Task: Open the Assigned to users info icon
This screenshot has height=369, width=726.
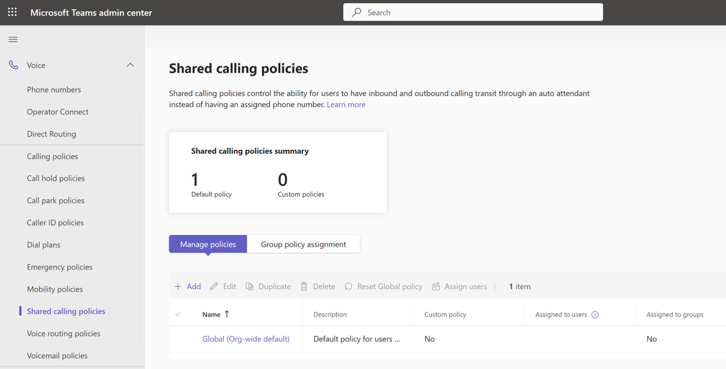Action: click(x=595, y=315)
